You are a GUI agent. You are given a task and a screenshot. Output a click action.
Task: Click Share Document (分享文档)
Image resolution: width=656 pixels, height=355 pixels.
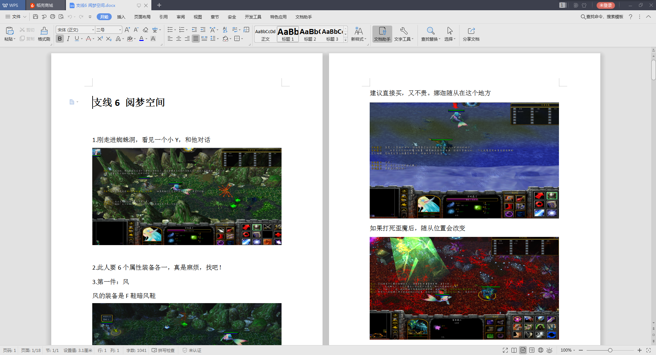(471, 34)
